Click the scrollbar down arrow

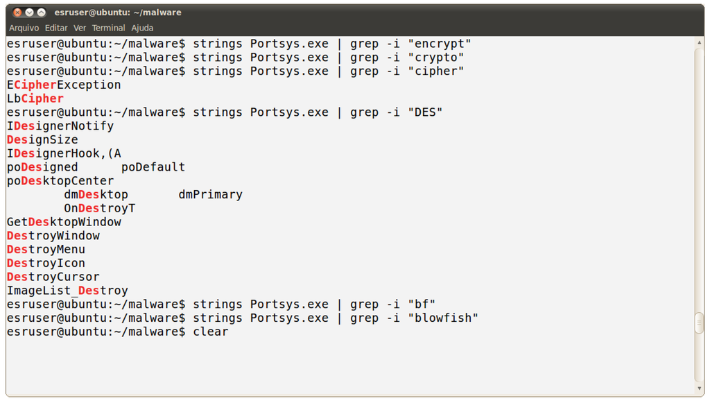(x=699, y=388)
